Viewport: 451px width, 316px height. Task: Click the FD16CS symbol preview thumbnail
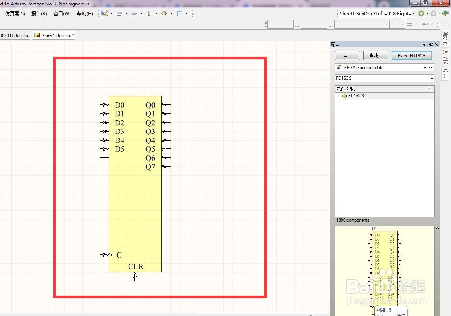click(x=385, y=271)
